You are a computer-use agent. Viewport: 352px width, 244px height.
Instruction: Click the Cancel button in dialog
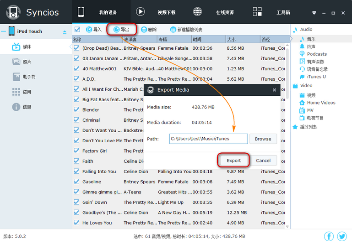(x=263, y=161)
